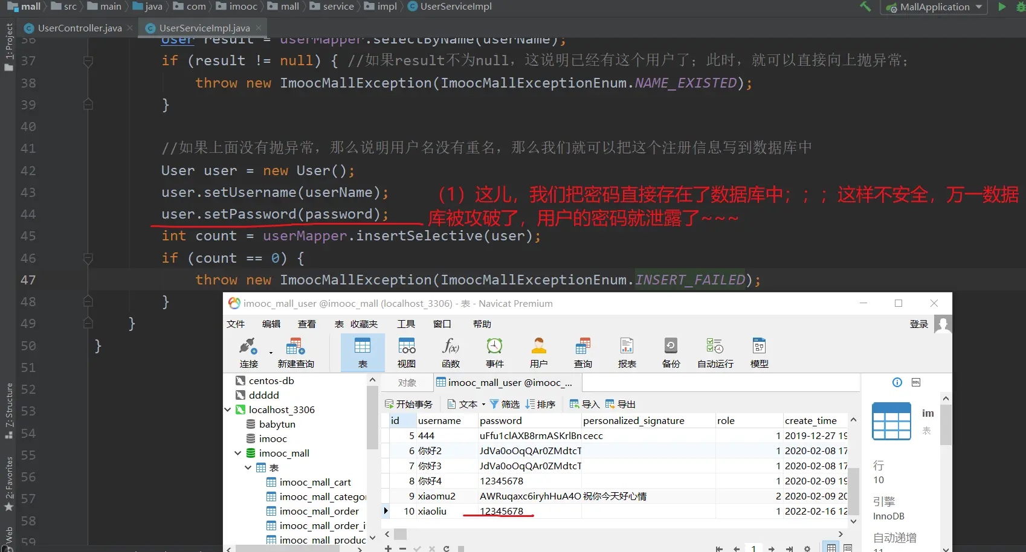Switch to form view in Navicat footer
This screenshot has height=552, width=1026.
pyautogui.click(x=848, y=548)
